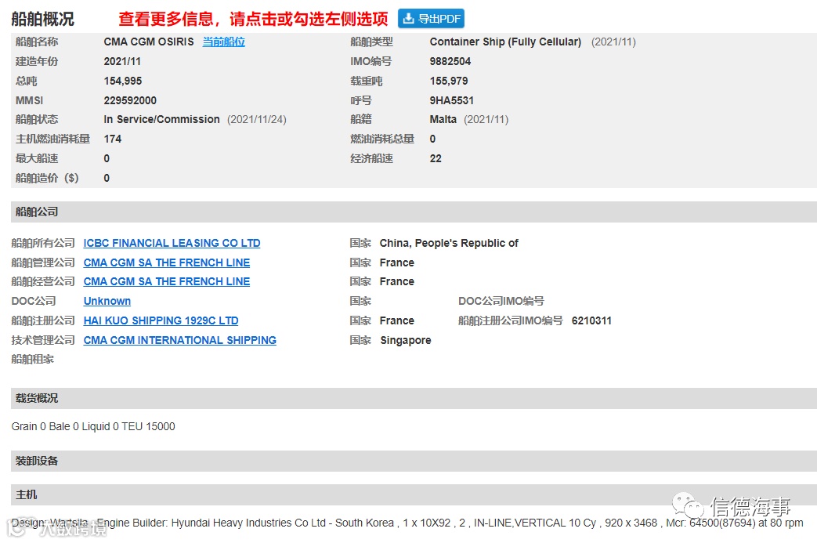The width and height of the screenshot is (817, 543).
Task: Select economic speed value 22
Action: (436, 158)
